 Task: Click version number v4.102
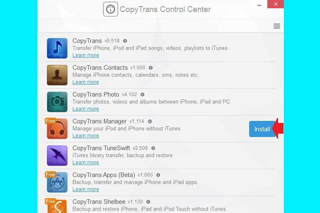(129, 95)
